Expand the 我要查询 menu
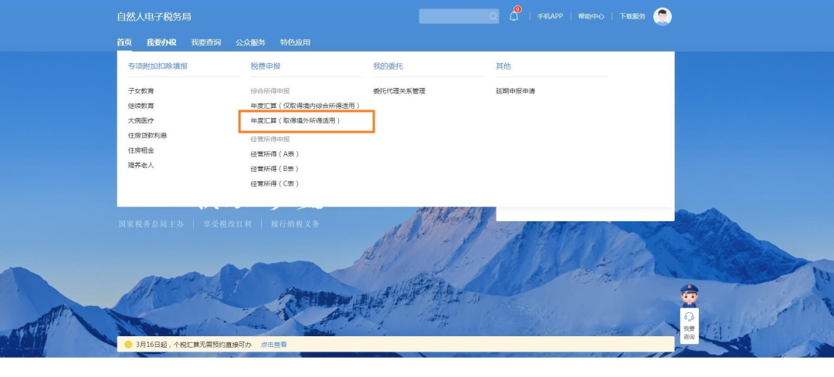834x377 pixels. (206, 42)
